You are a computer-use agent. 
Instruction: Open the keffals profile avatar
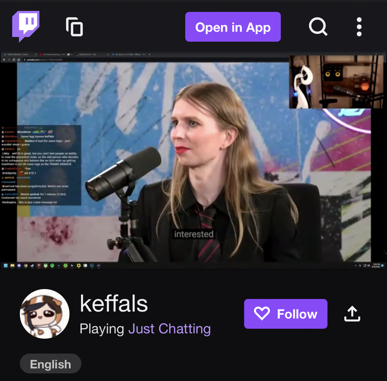[x=45, y=314]
